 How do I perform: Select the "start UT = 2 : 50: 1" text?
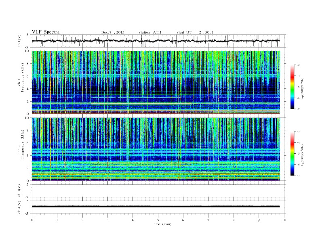coord(195,32)
